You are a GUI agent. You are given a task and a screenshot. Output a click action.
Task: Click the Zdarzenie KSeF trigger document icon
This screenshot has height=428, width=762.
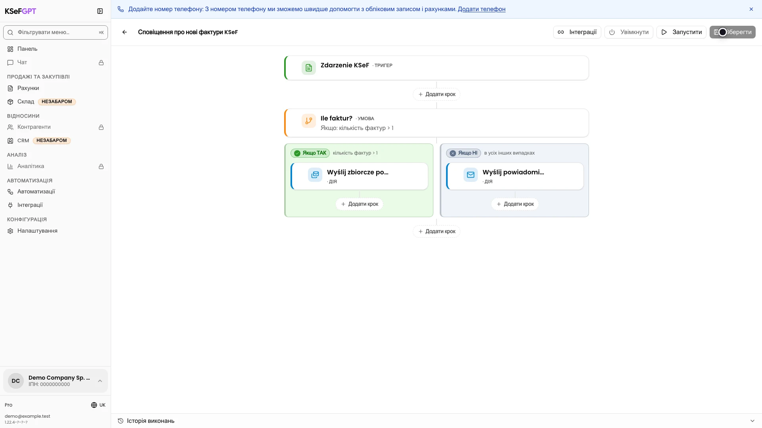(x=309, y=68)
